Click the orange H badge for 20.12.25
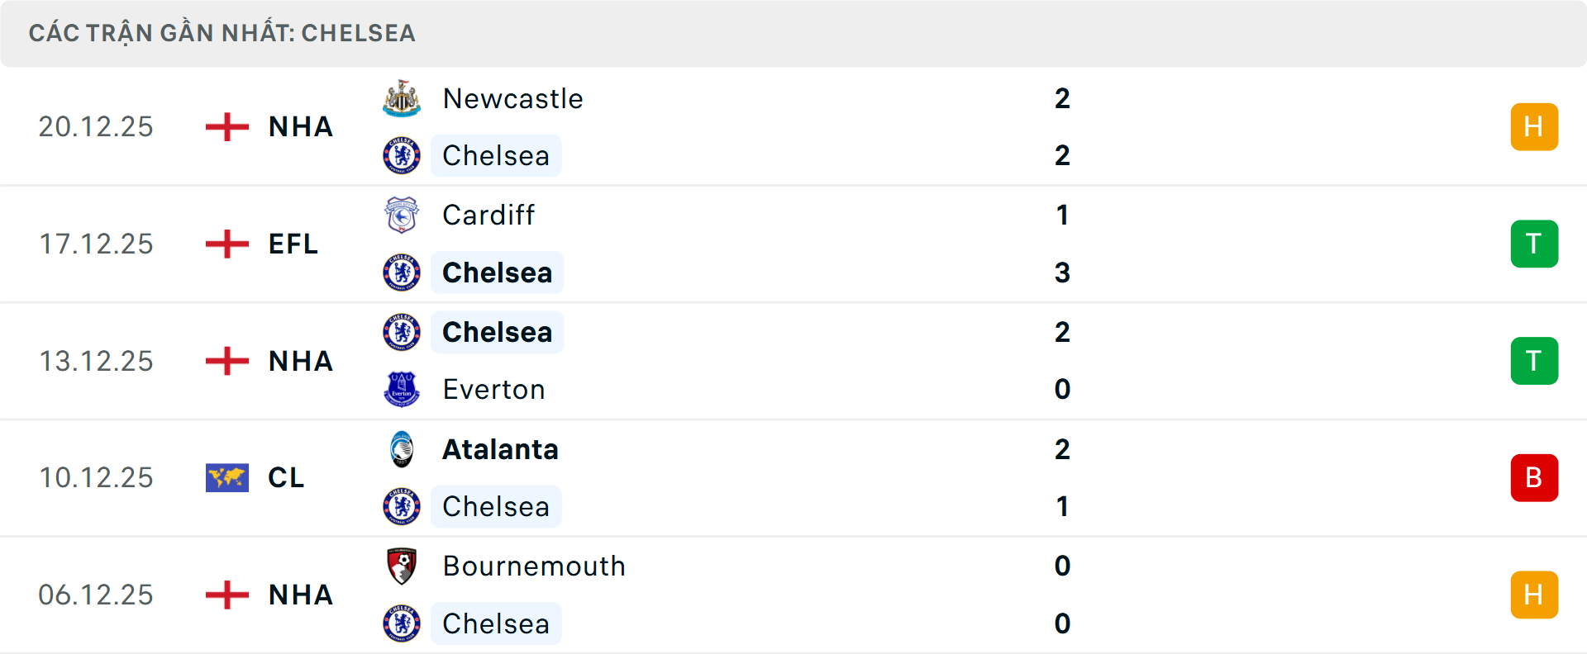 pyautogui.click(x=1534, y=127)
